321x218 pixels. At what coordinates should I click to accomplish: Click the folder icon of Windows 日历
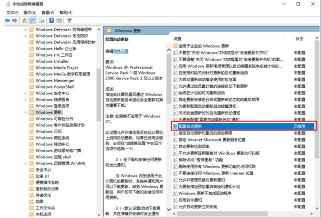tap(31, 131)
